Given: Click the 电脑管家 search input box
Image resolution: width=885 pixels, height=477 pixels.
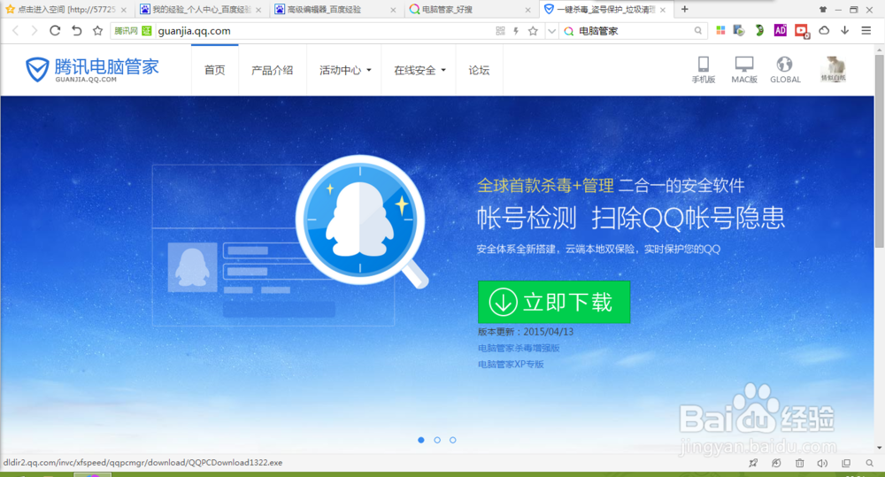Looking at the screenshot, I should [x=634, y=31].
